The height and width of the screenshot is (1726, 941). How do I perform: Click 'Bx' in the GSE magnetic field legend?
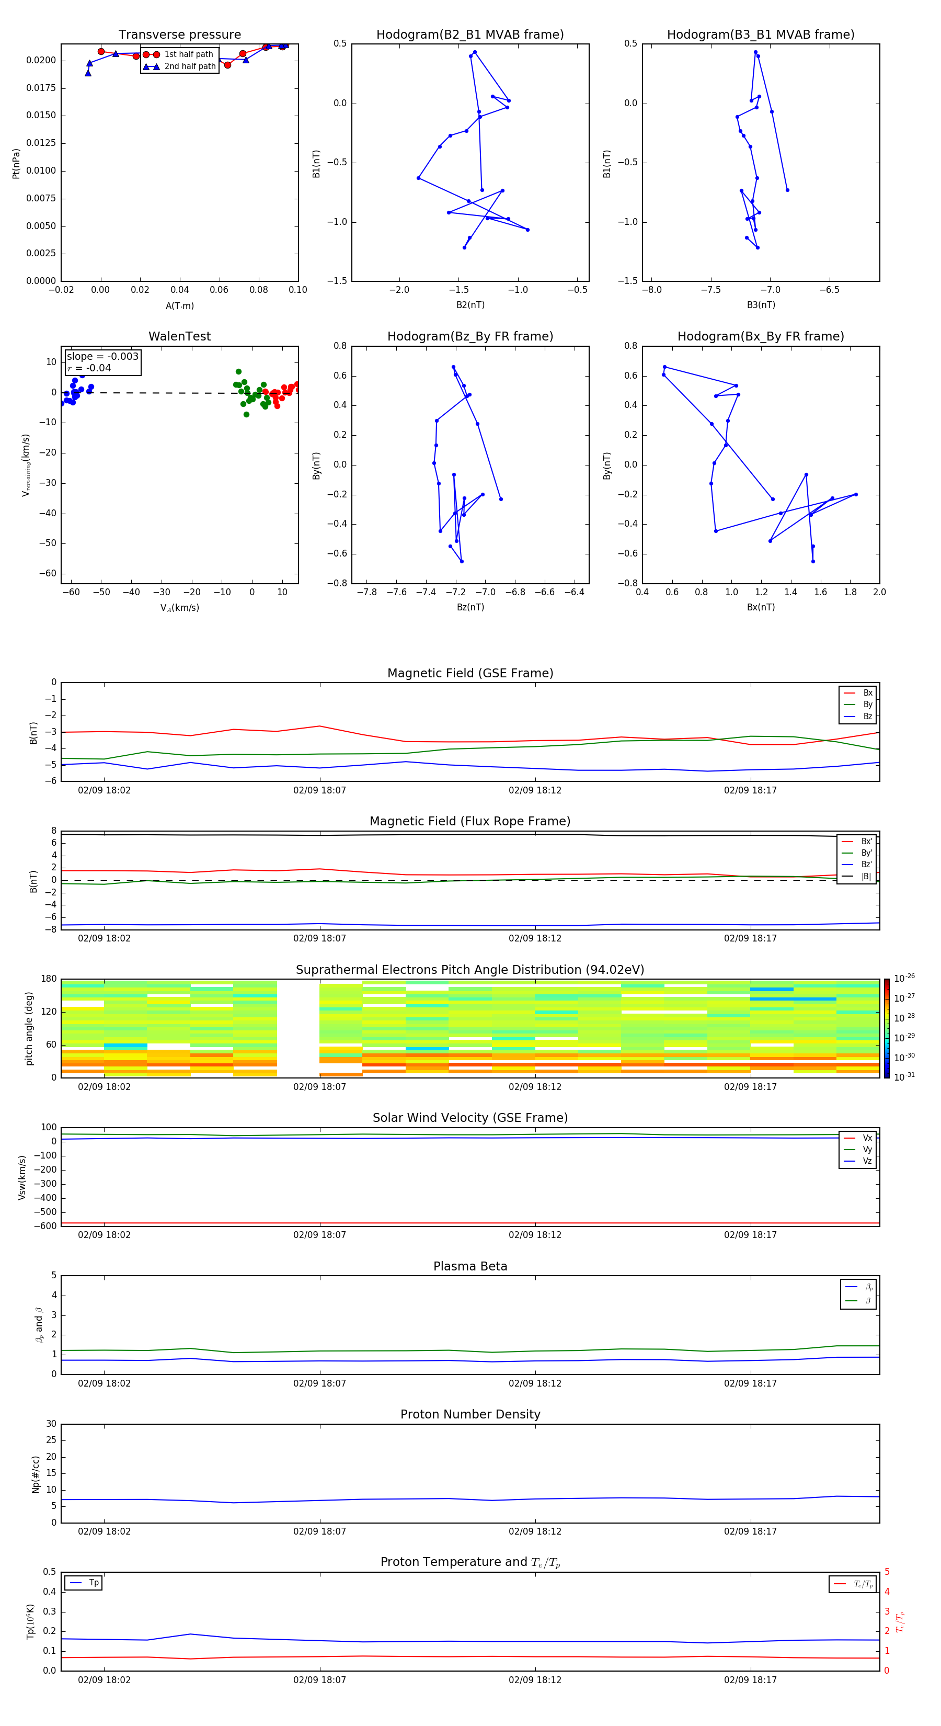pyautogui.click(x=858, y=693)
